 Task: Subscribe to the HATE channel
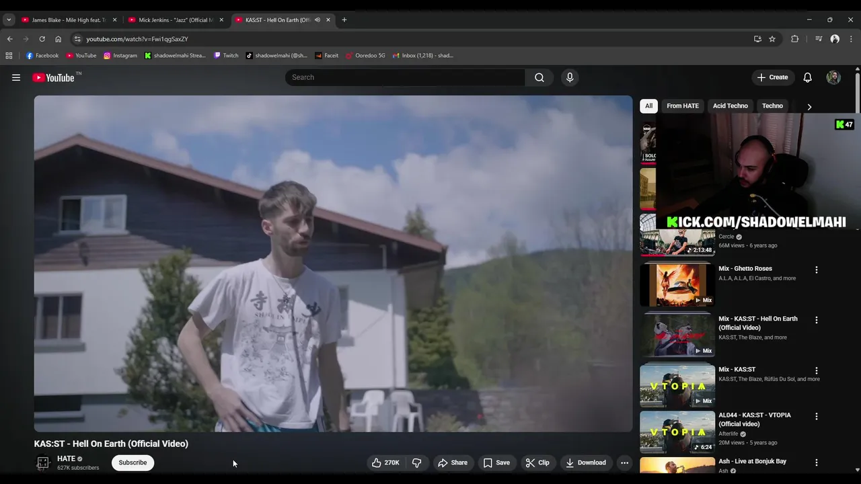coord(133,462)
